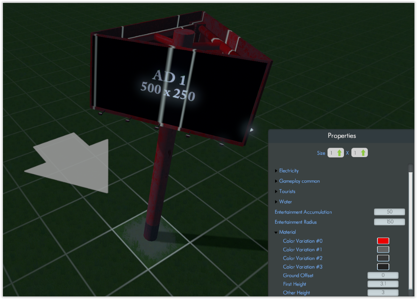Image resolution: width=417 pixels, height=299 pixels.
Task: Expand the Electricity section
Action: pyautogui.click(x=276, y=171)
